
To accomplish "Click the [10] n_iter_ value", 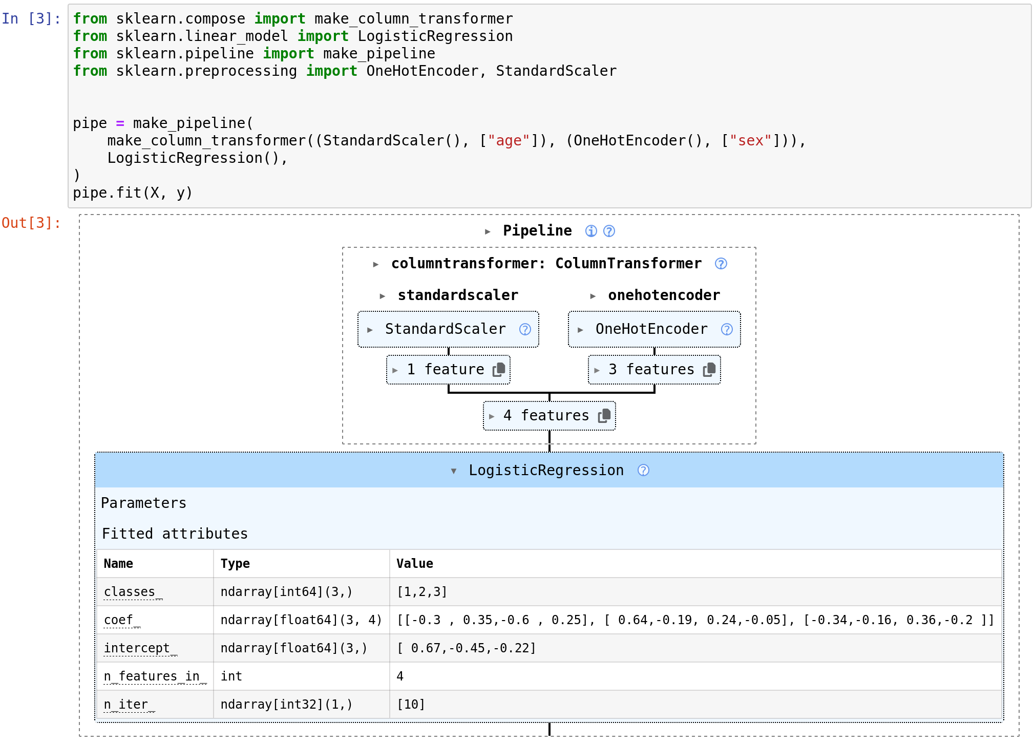I will (x=411, y=705).
